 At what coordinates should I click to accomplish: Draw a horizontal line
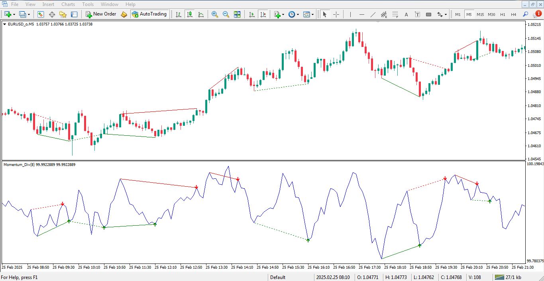point(361,14)
